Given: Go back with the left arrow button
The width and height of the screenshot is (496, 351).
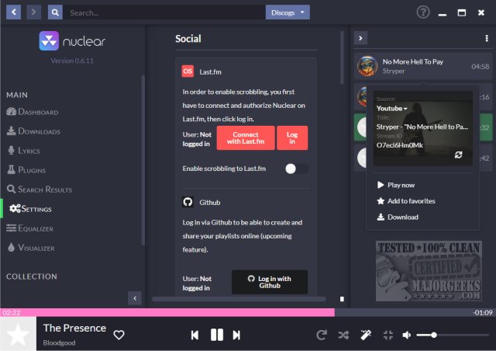Looking at the screenshot, I should tap(14, 12).
